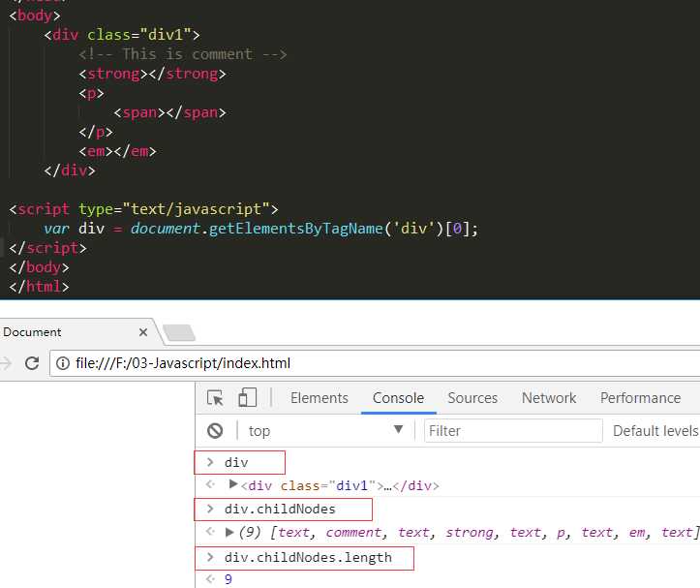Click 'getElementsByTagName' in the script code
700x588 pixels.
[296, 229]
